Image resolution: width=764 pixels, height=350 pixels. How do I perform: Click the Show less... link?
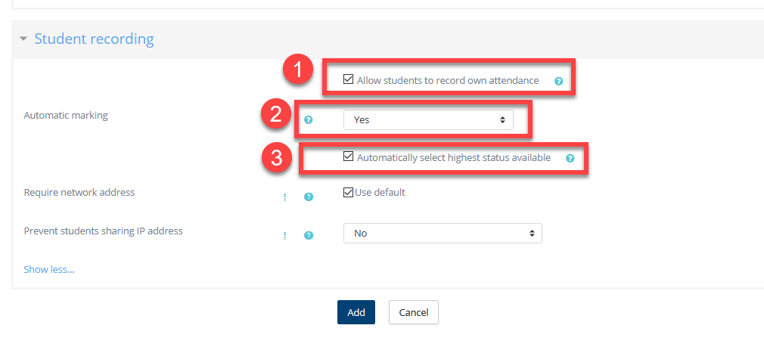[x=49, y=269]
